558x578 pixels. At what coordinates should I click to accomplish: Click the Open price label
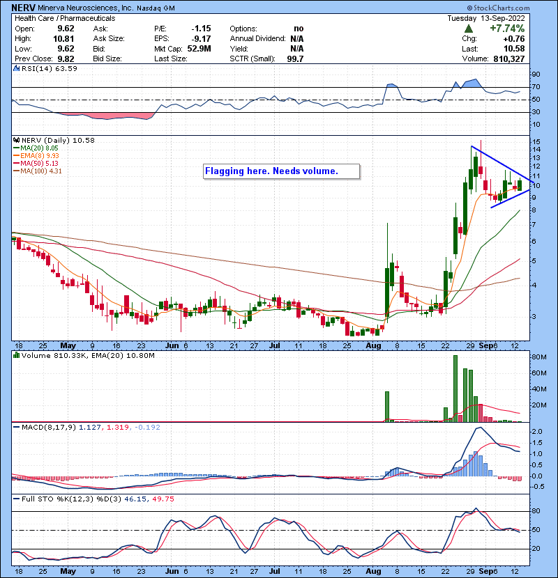[x=24, y=29]
